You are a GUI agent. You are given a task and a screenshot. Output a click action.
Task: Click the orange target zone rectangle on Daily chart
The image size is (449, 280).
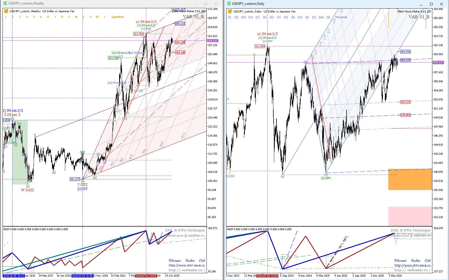click(410, 180)
